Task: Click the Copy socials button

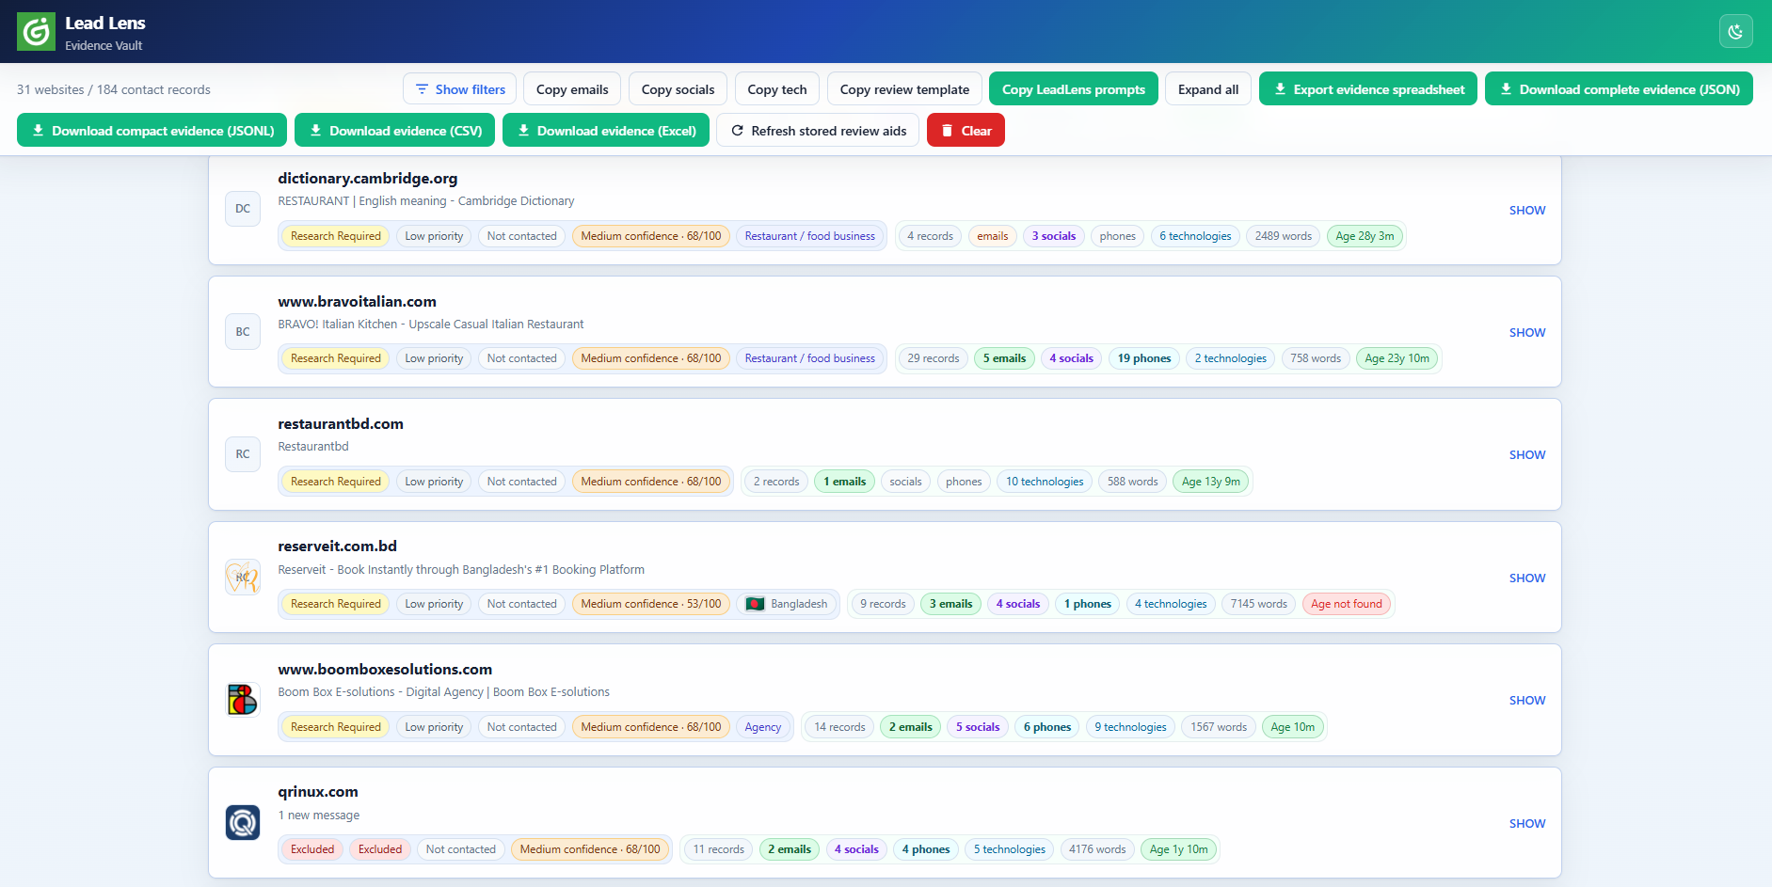Action: coord(678,89)
